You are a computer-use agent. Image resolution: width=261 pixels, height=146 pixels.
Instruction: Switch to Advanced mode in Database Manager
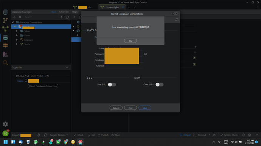point(64,12)
